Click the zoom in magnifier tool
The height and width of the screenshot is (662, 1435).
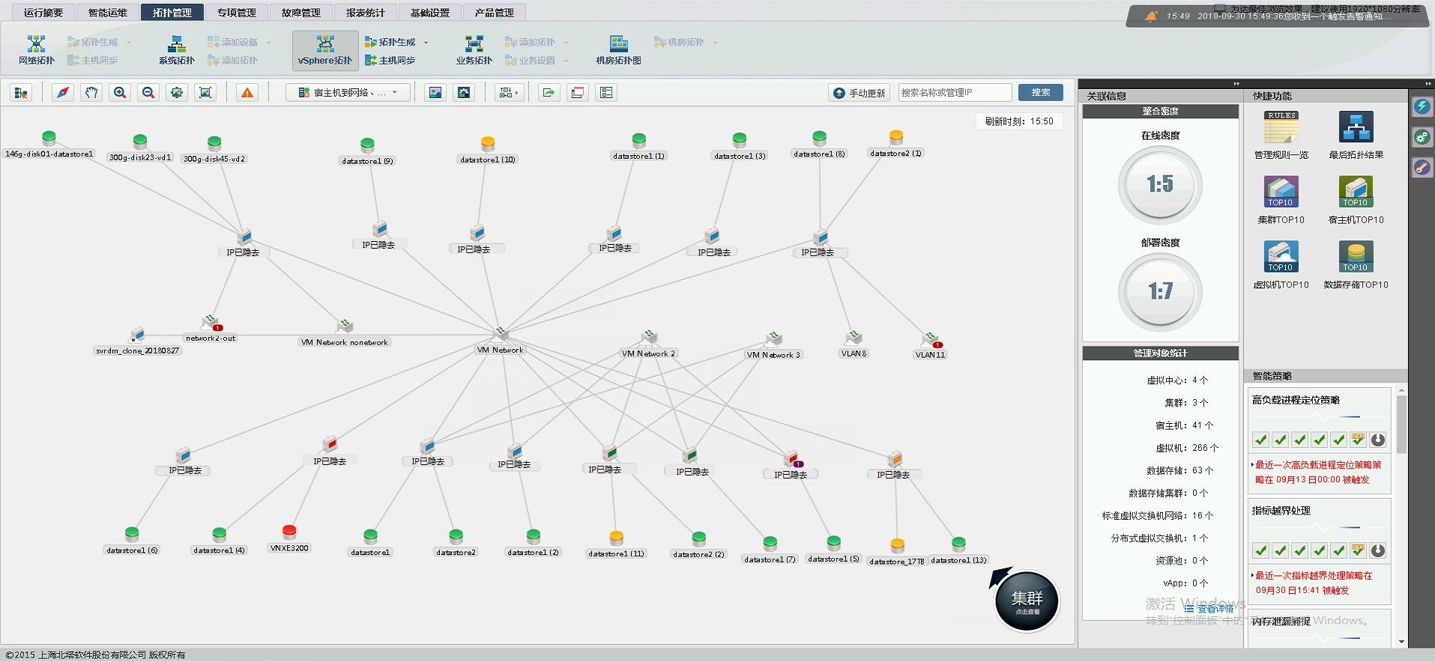coord(119,93)
